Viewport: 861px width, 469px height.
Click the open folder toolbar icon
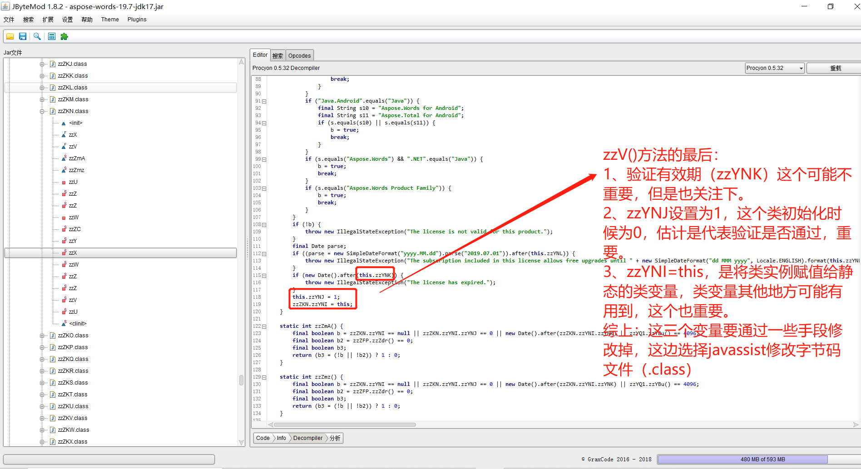click(10, 37)
